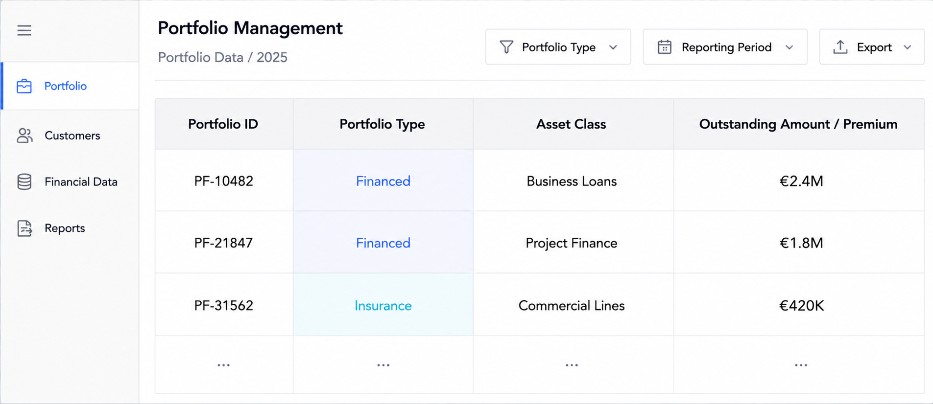Click Insurance link for PF-31562
The image size is (933, 404).
pyautogui.click(x=383, y=306)
